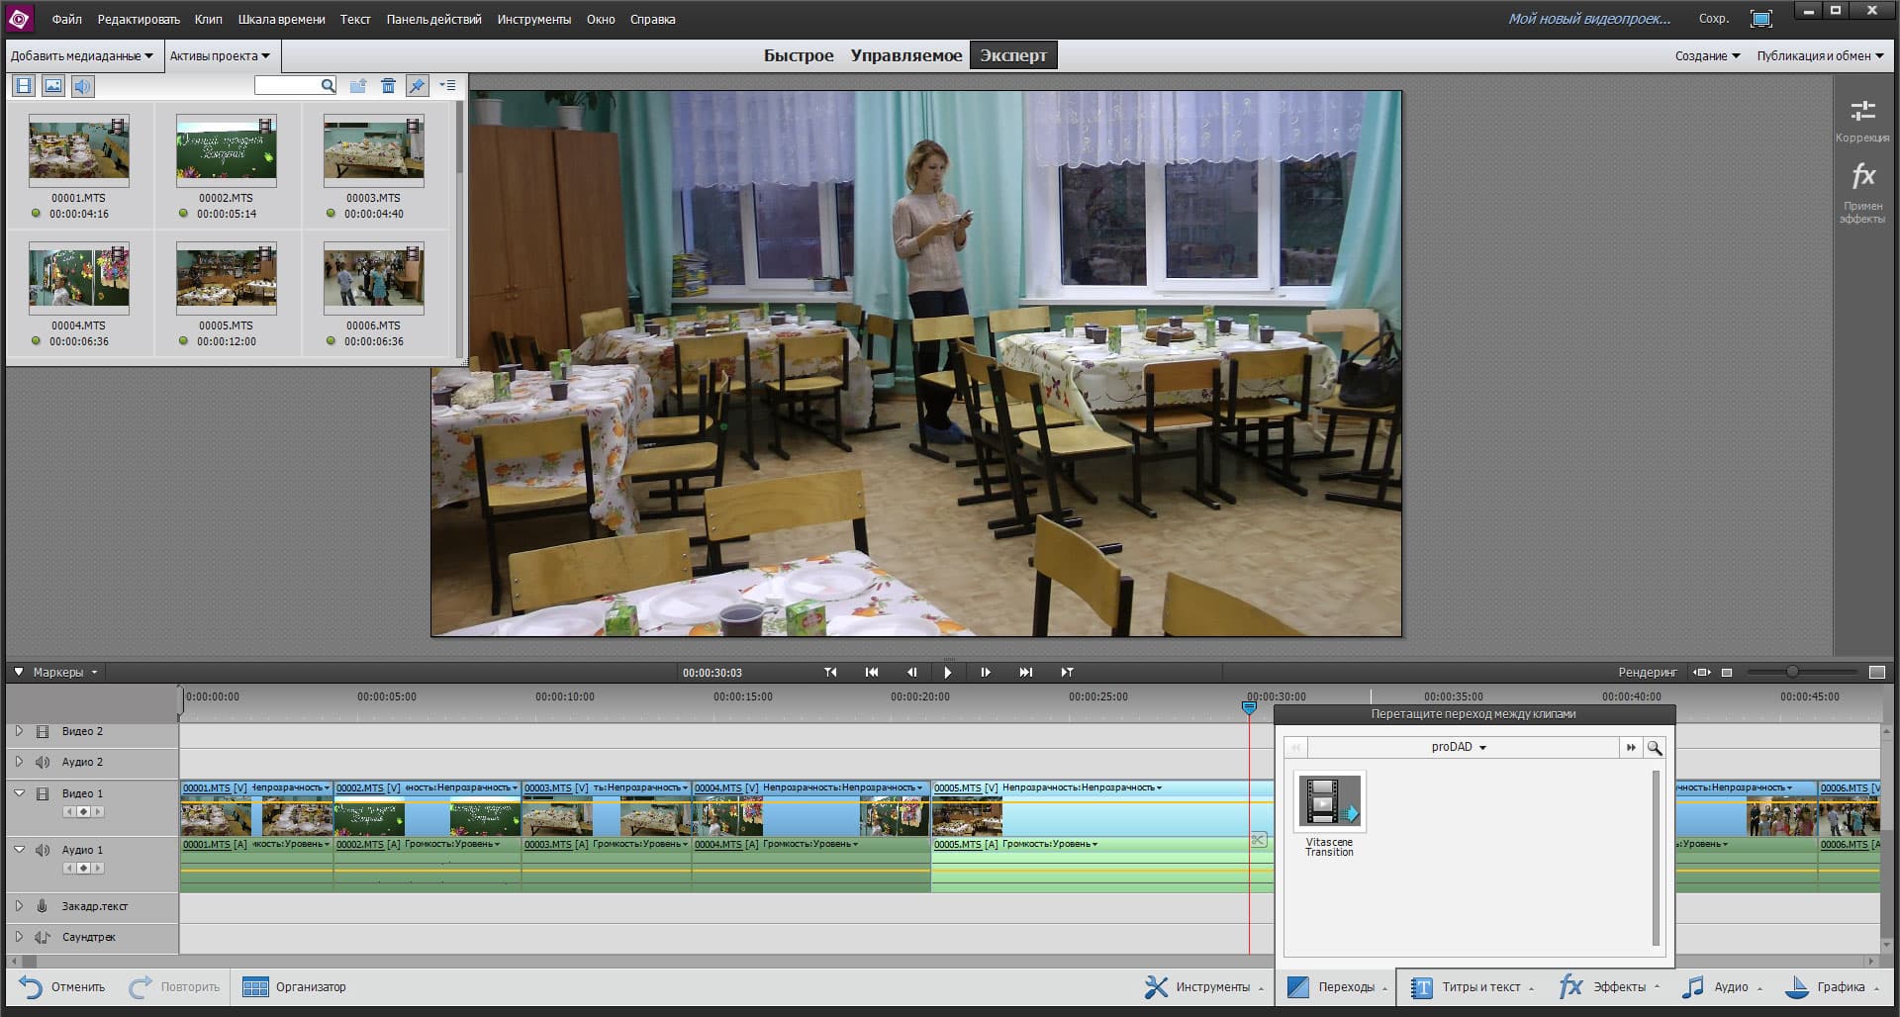Open the Добавить медиаданные dropdown
1900x1017 pixels.
click(81, 56)
